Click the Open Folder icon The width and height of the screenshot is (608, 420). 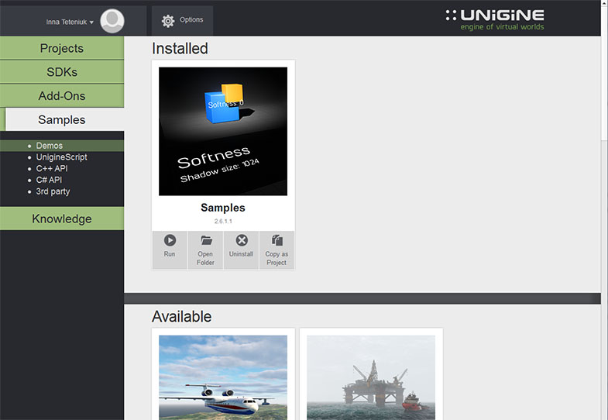tap(206, 240)
